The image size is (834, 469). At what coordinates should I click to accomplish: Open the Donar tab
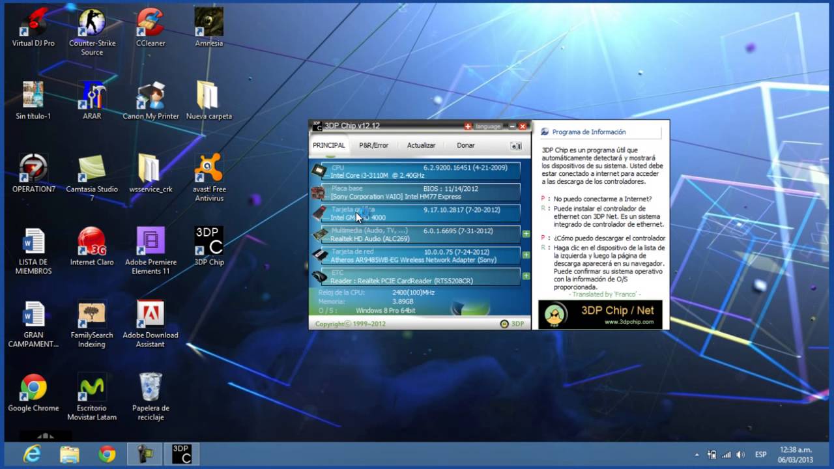[466, 145]
